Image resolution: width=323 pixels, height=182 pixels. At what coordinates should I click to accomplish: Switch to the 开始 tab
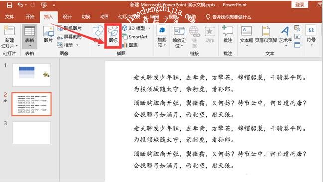(x=30, y=17)
